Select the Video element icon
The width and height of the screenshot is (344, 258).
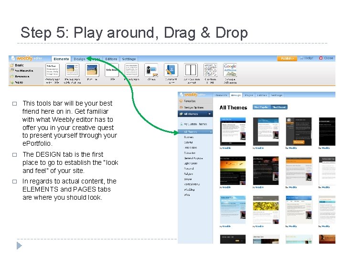pos(151,70)
